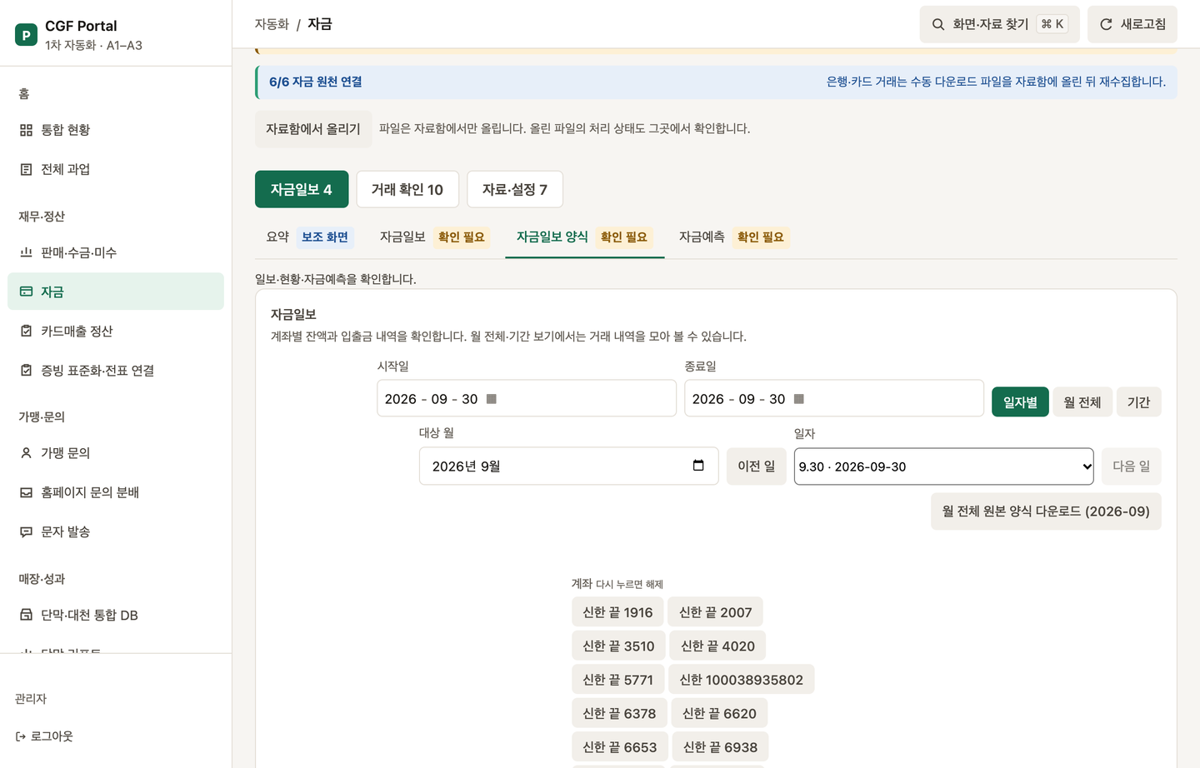Select the 일자별 view toggle
The height and width of the screenshot is (768, 1200).
(x=1020, y=402)
